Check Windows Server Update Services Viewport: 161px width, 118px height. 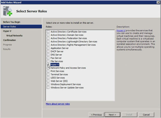click(x=48, y=88)
